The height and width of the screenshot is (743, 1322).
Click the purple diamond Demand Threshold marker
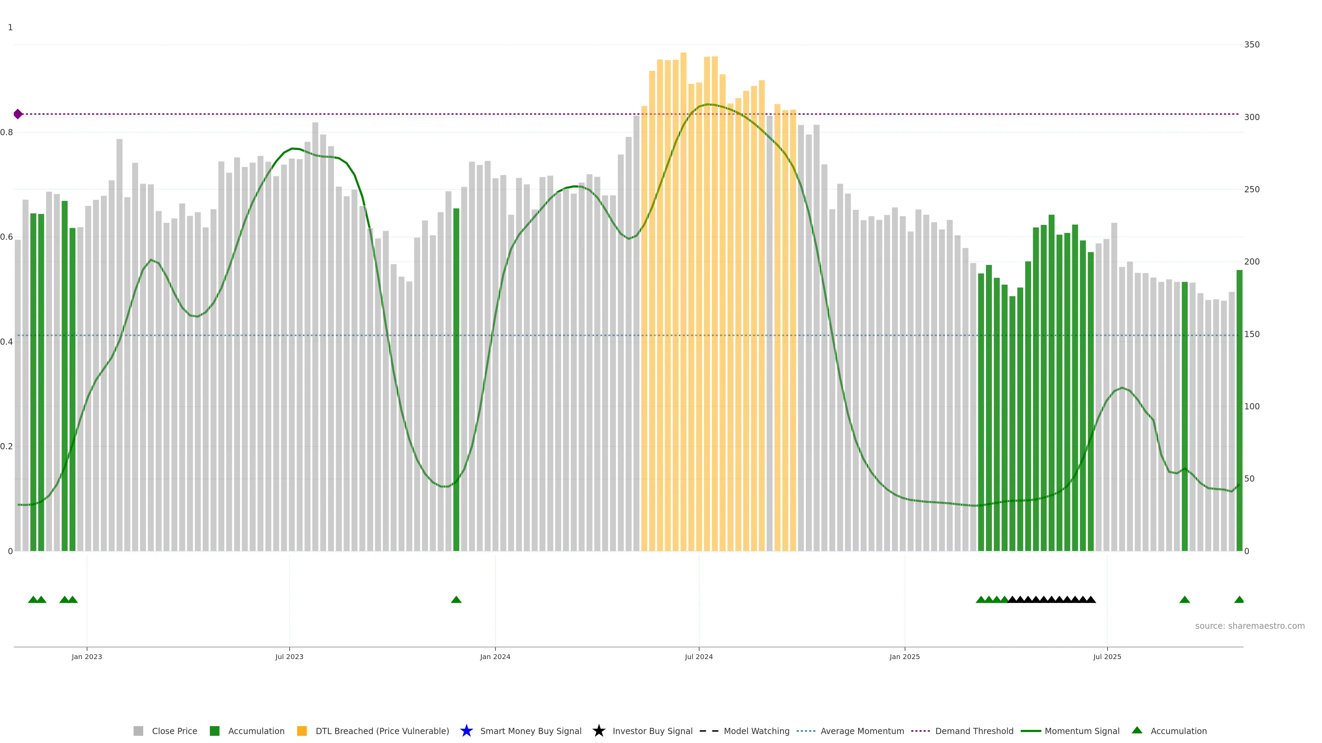[x=18, y=114]
